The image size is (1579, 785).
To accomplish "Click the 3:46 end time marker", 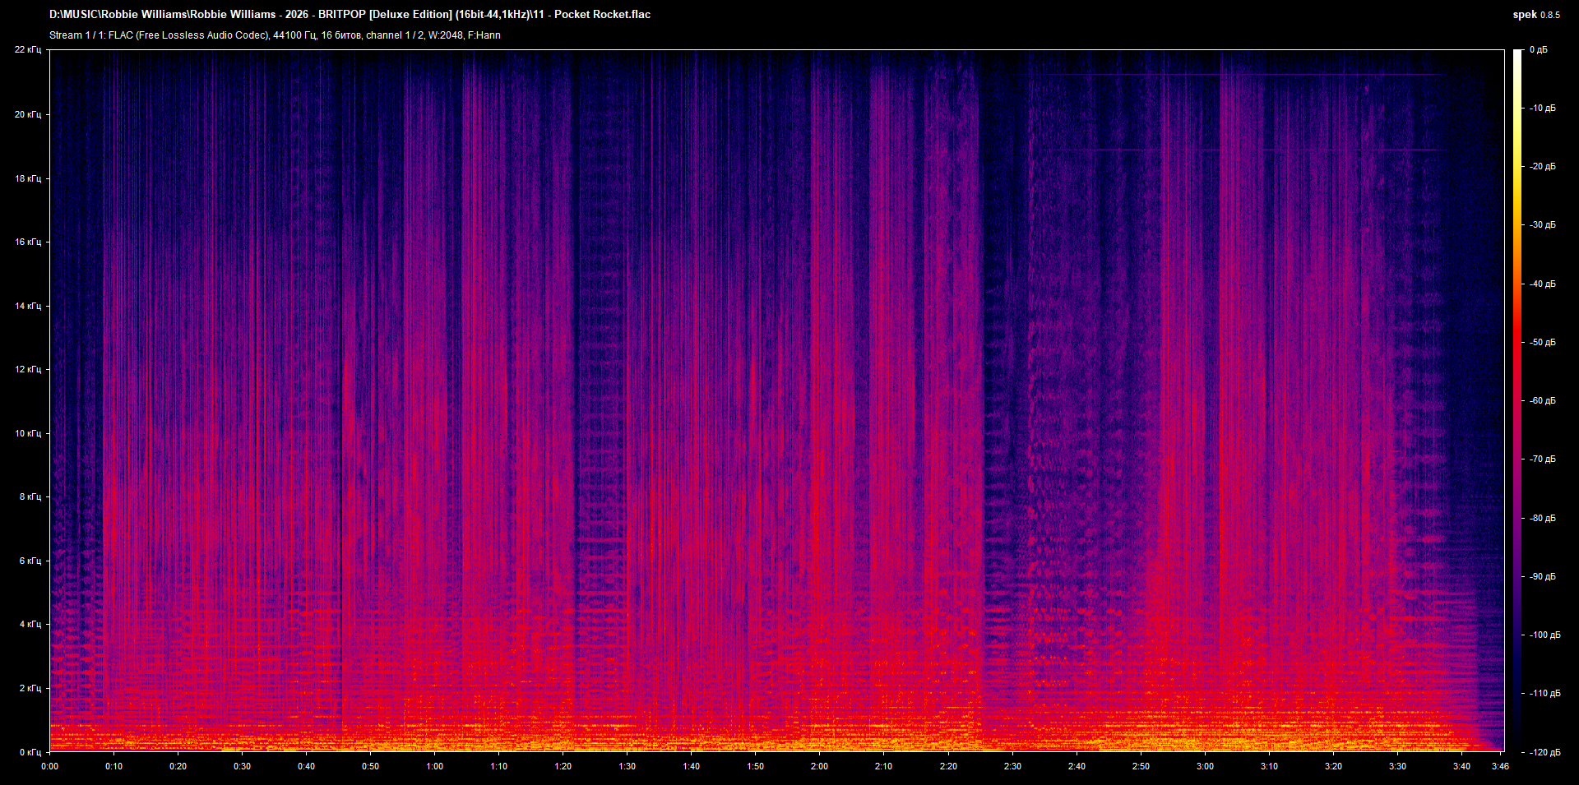I will tap(1500, 766).
